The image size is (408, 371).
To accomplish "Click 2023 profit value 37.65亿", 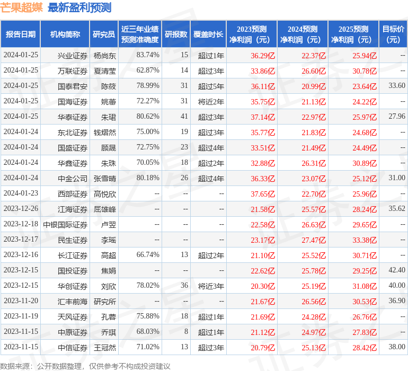I will (x=263, y=194).
